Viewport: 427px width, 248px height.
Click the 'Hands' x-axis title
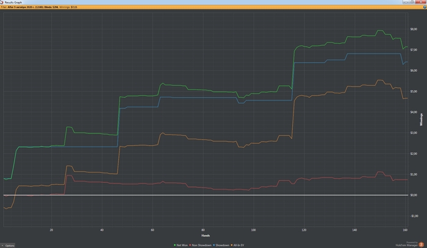(x=206, y=235)
